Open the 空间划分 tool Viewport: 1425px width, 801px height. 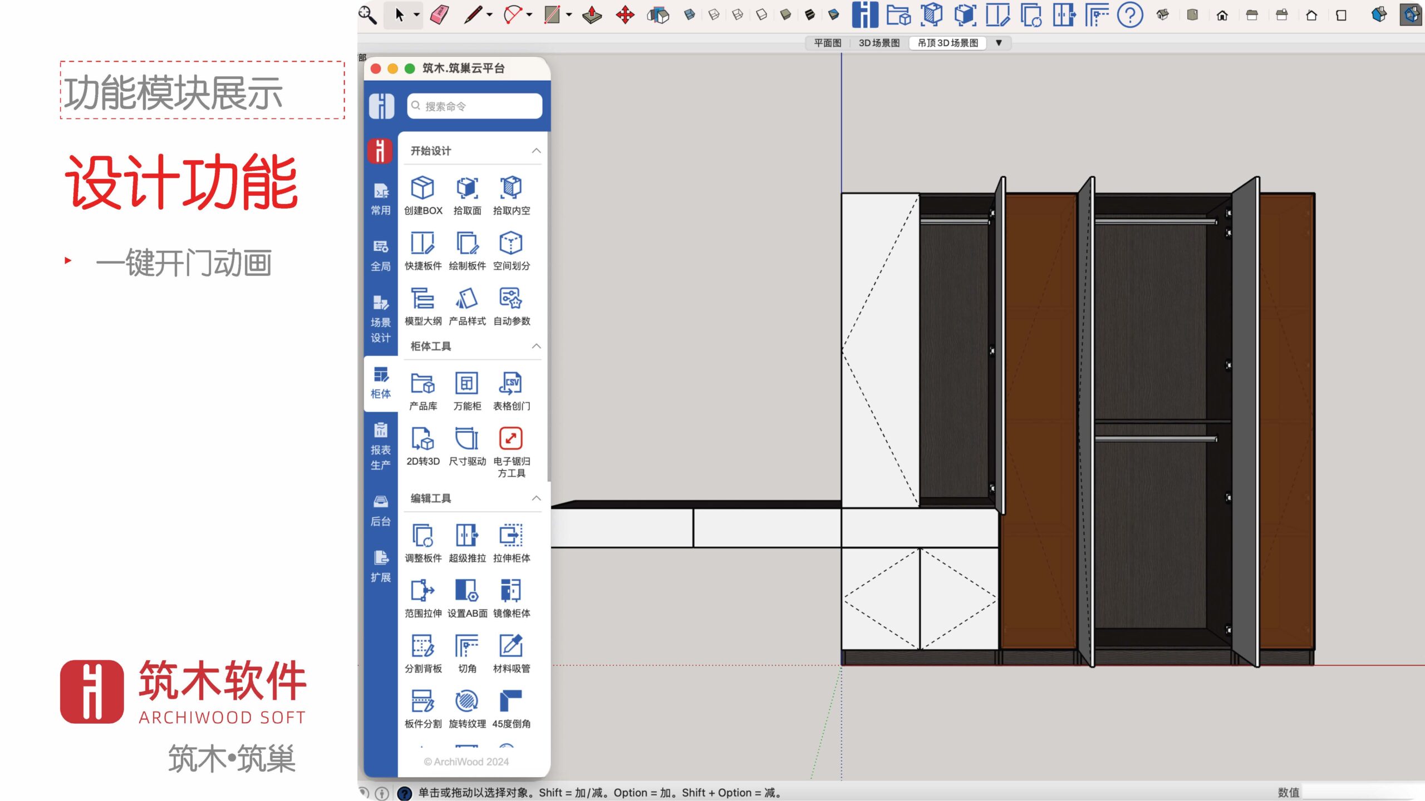pyautogui.click(x=511, y=244)
